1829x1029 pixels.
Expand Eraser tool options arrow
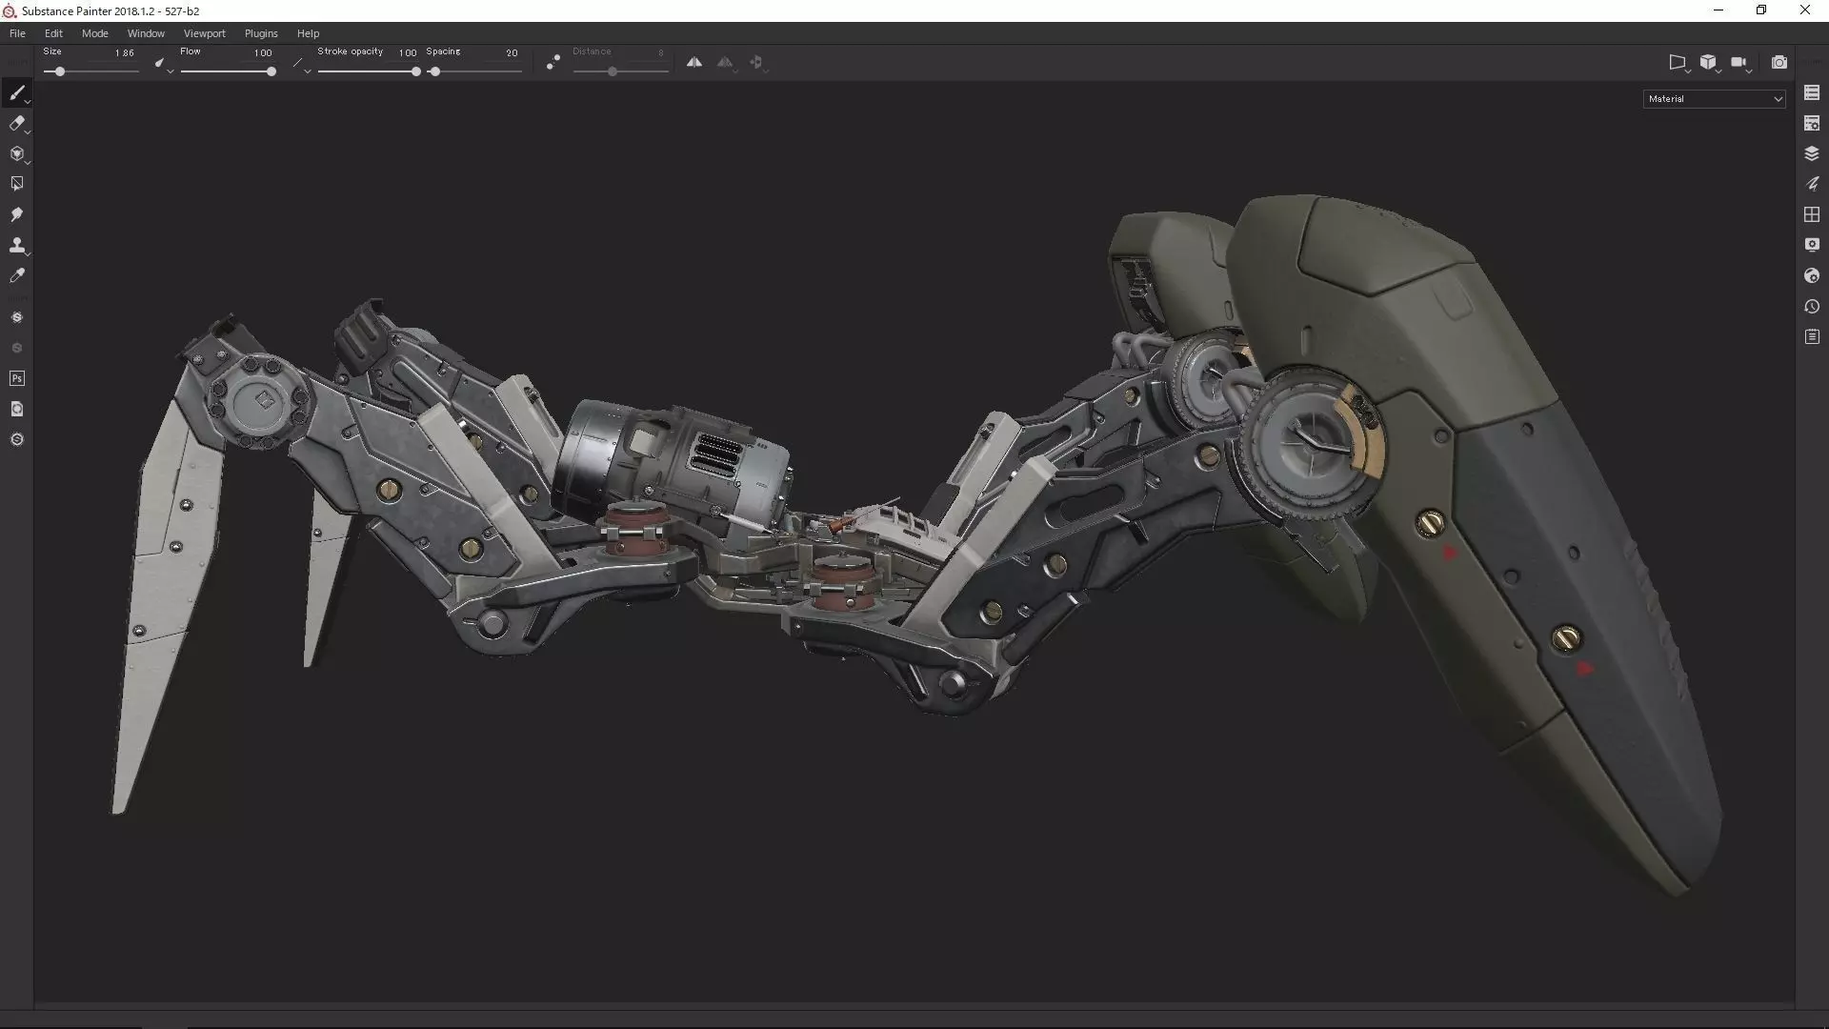click(28, 131)
